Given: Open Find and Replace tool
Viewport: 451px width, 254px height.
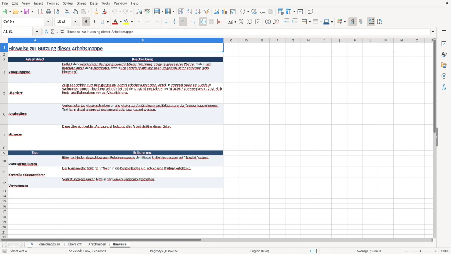Looking at the screenshot, I should pos(139,12).
